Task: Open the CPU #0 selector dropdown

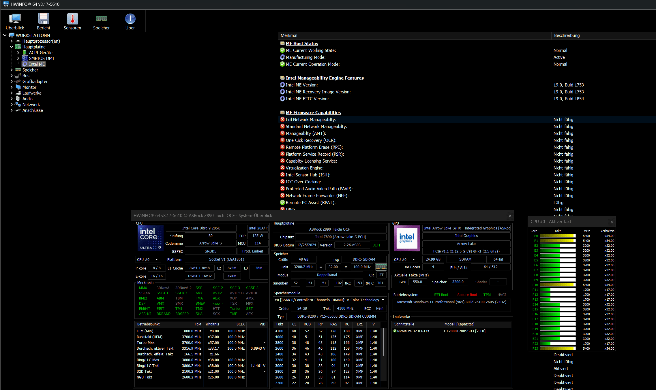Action: tap(148, 259)
